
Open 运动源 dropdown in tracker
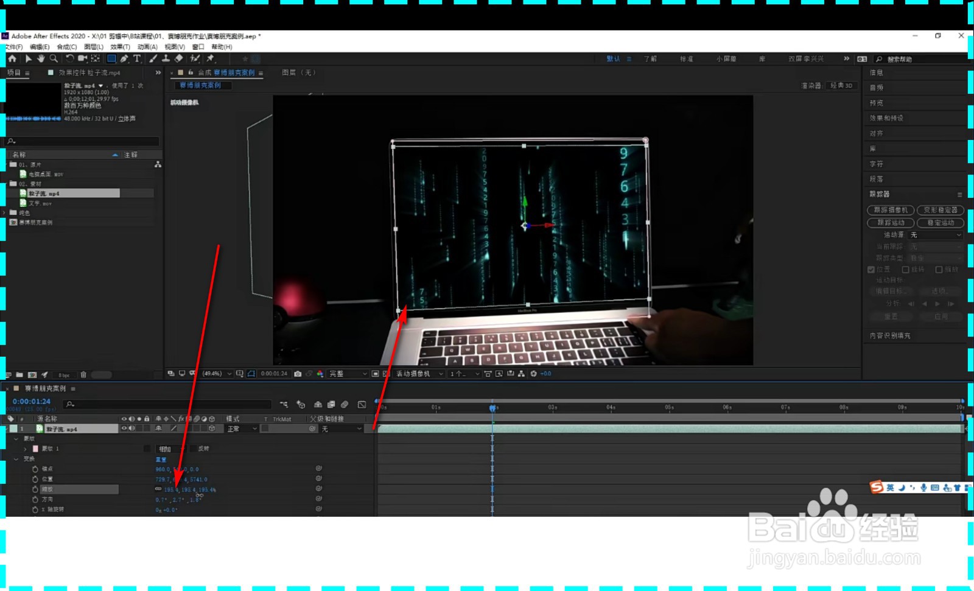[936, 235]
